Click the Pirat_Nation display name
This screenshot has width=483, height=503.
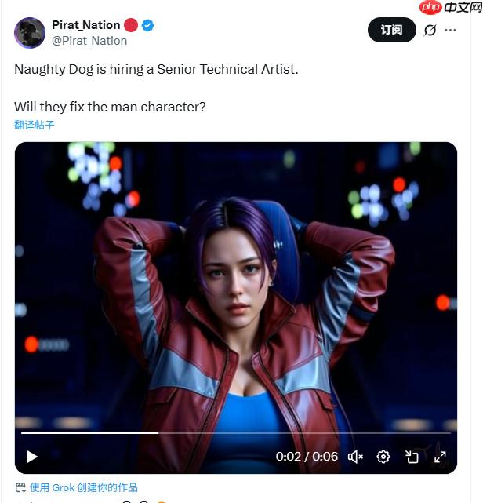tap(85, 25)
